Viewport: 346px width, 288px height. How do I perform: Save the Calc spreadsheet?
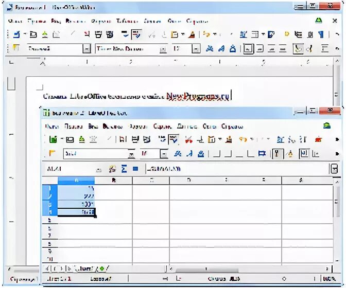tap(82, 139)
